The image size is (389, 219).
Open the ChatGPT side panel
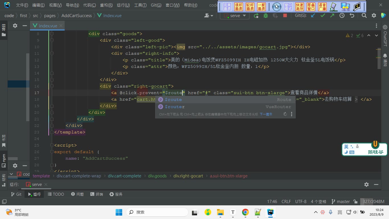click(x=385, y=35)
